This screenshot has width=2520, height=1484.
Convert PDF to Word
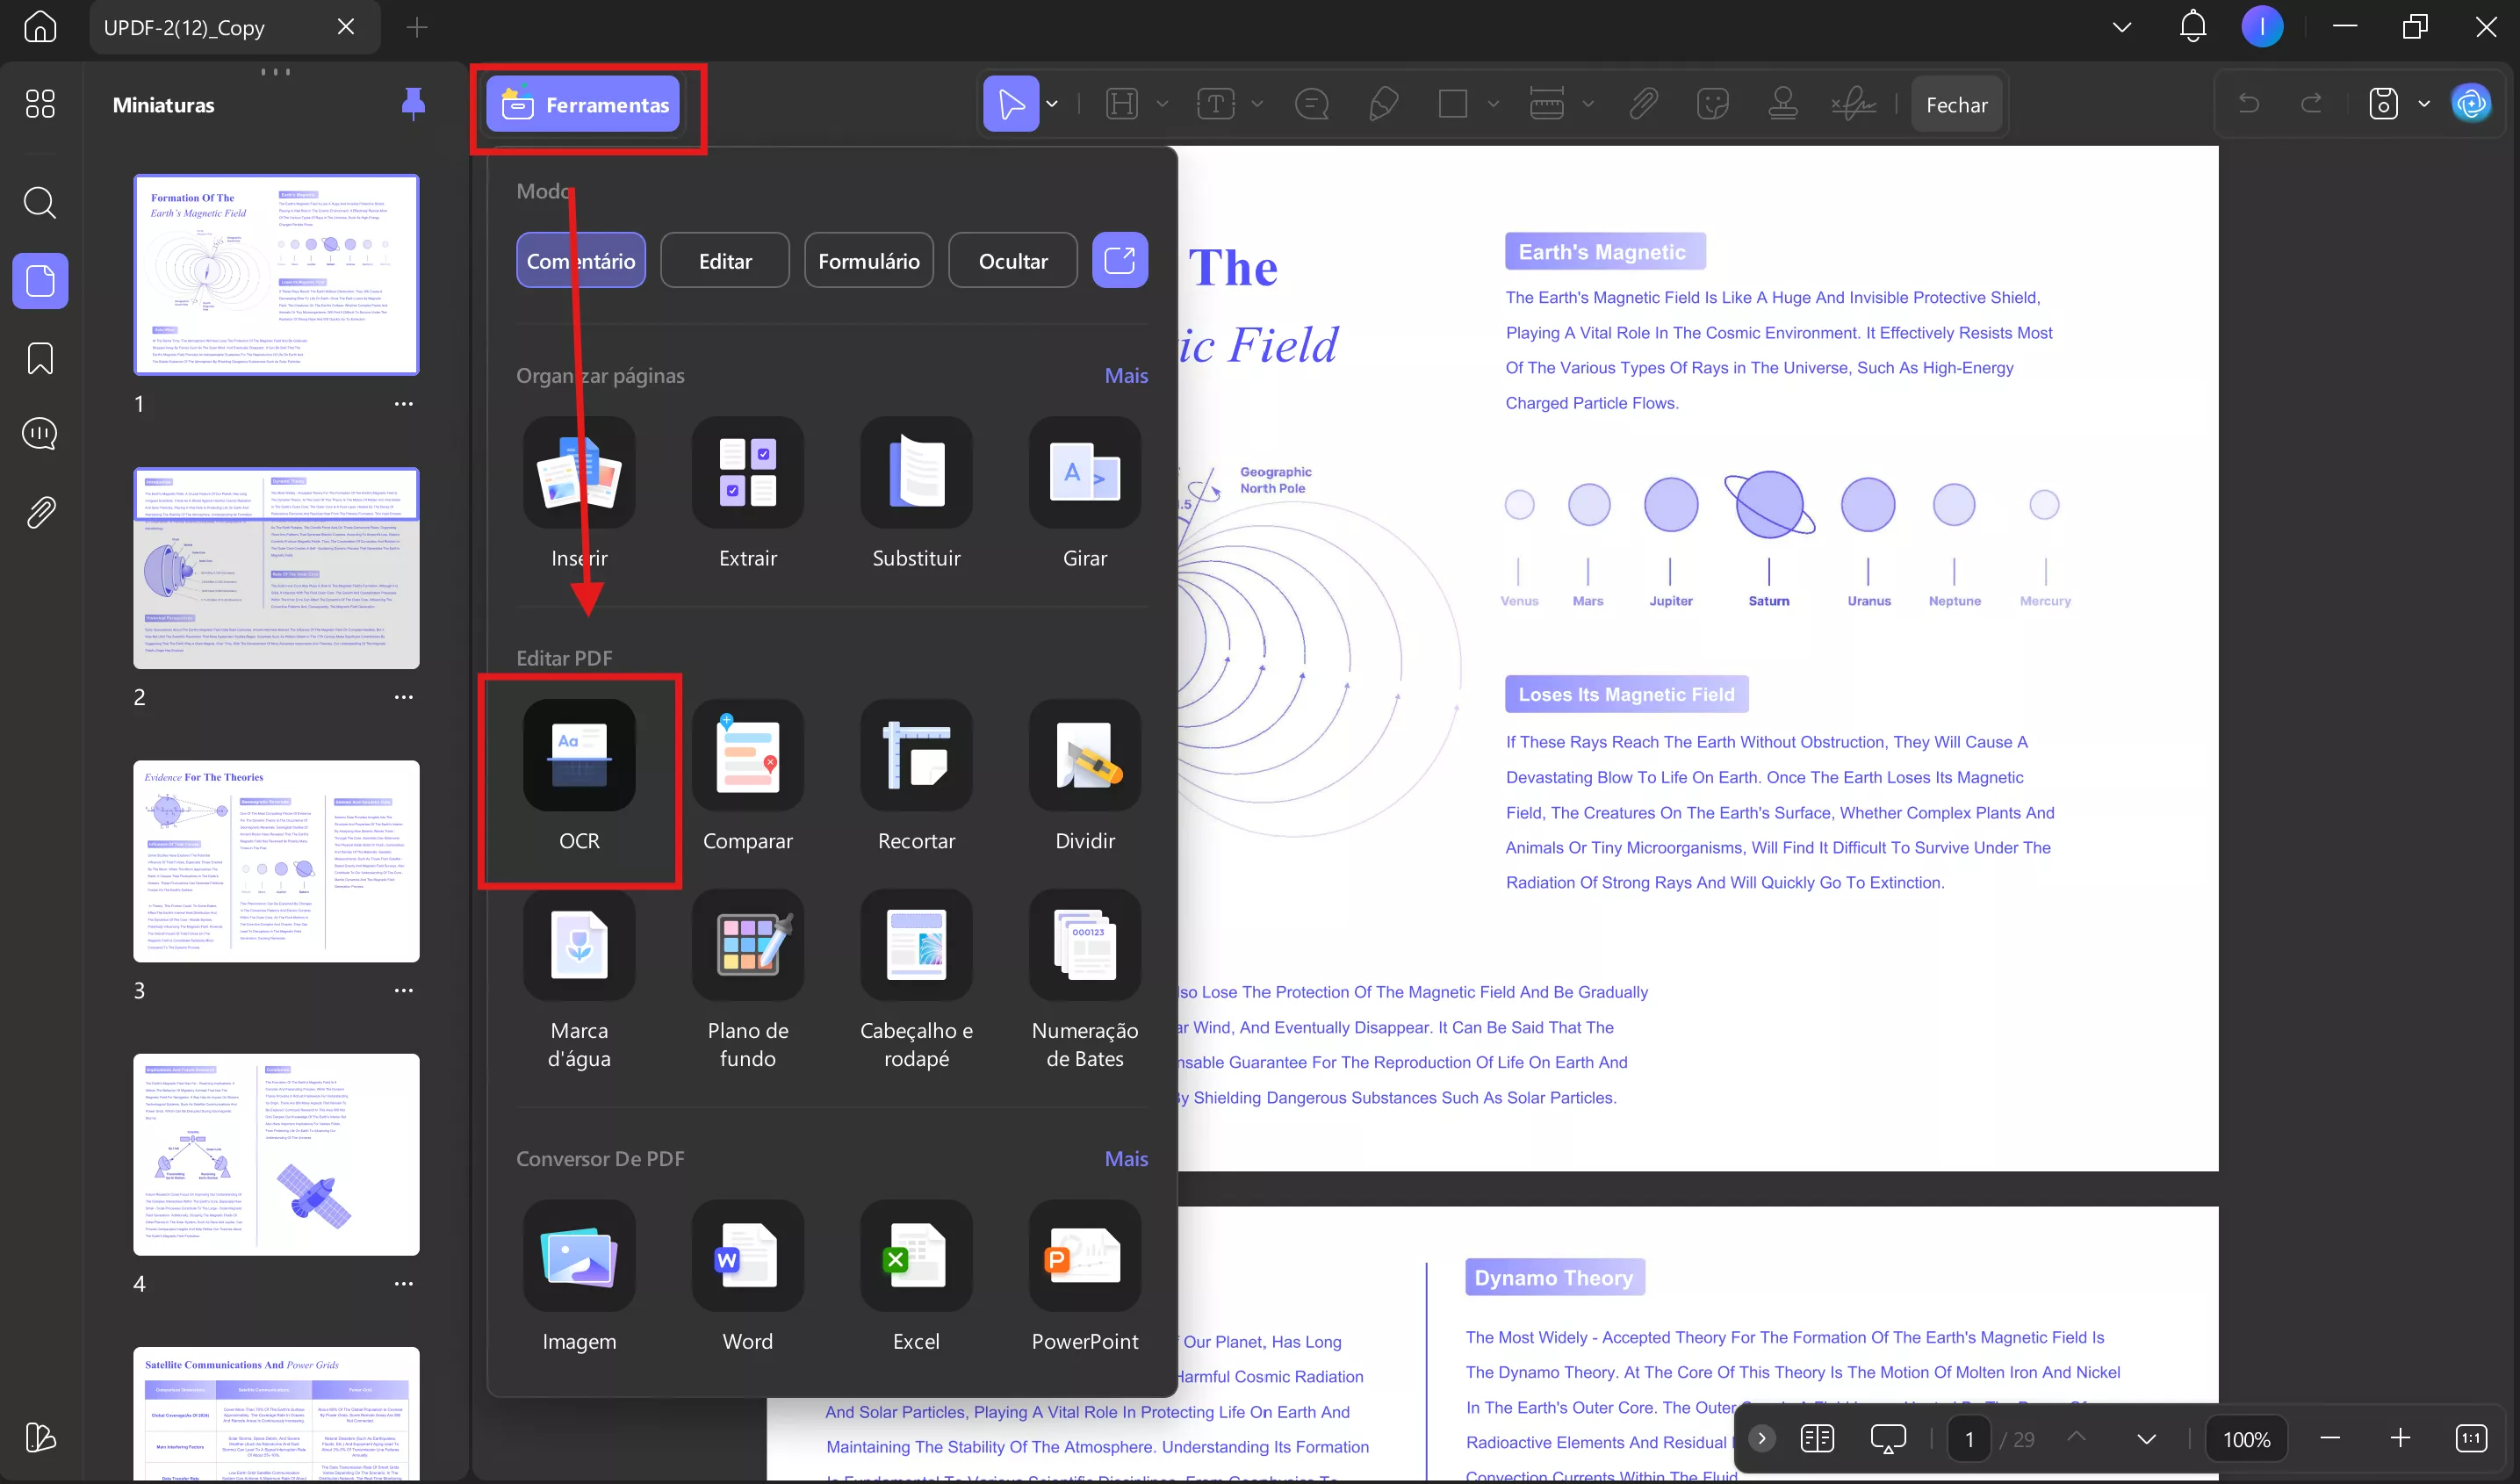click(x=747, y=1256)
